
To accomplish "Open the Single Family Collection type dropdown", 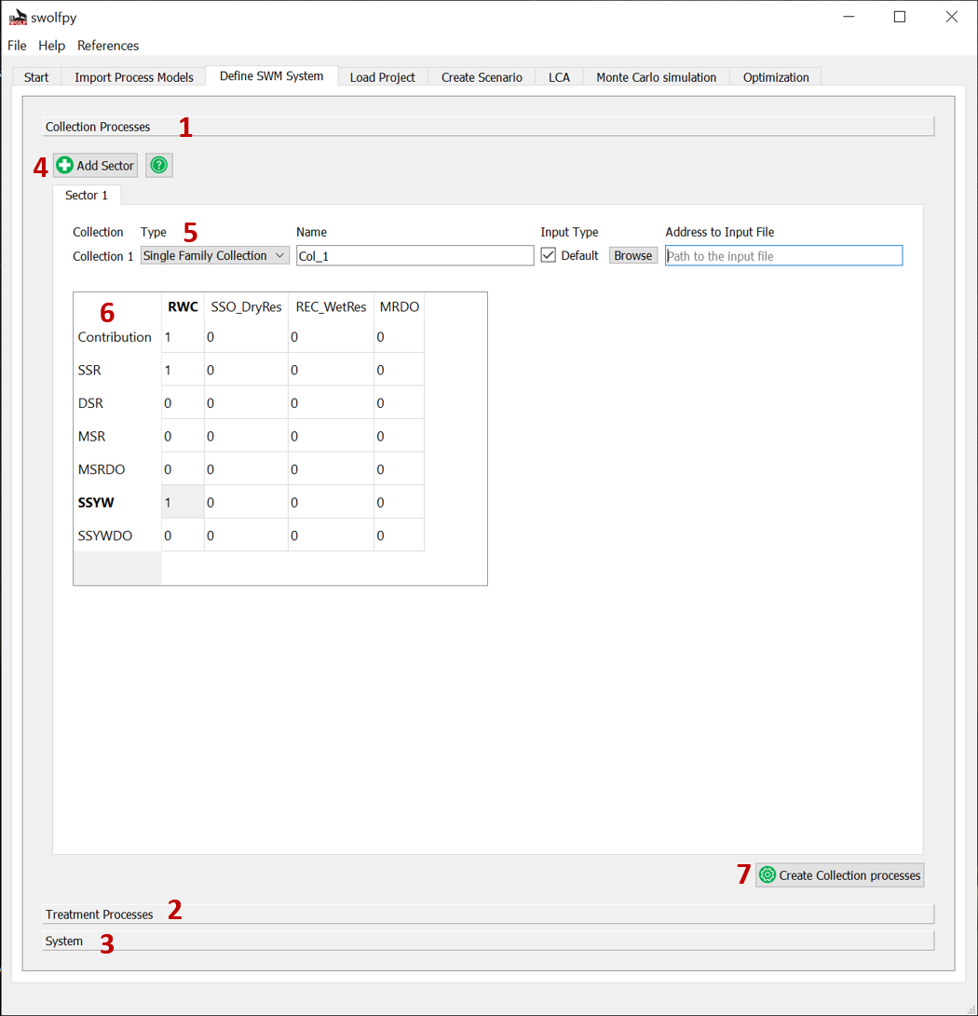I will (x=214, y=255).
